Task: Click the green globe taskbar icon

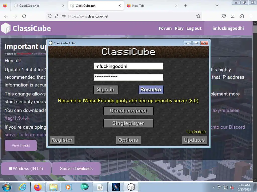Action: click(x=85, y=187)
